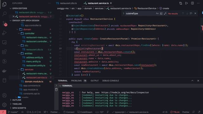Go to previous match in find widget
The image size is (203, 114).
(x=183, y=13)
